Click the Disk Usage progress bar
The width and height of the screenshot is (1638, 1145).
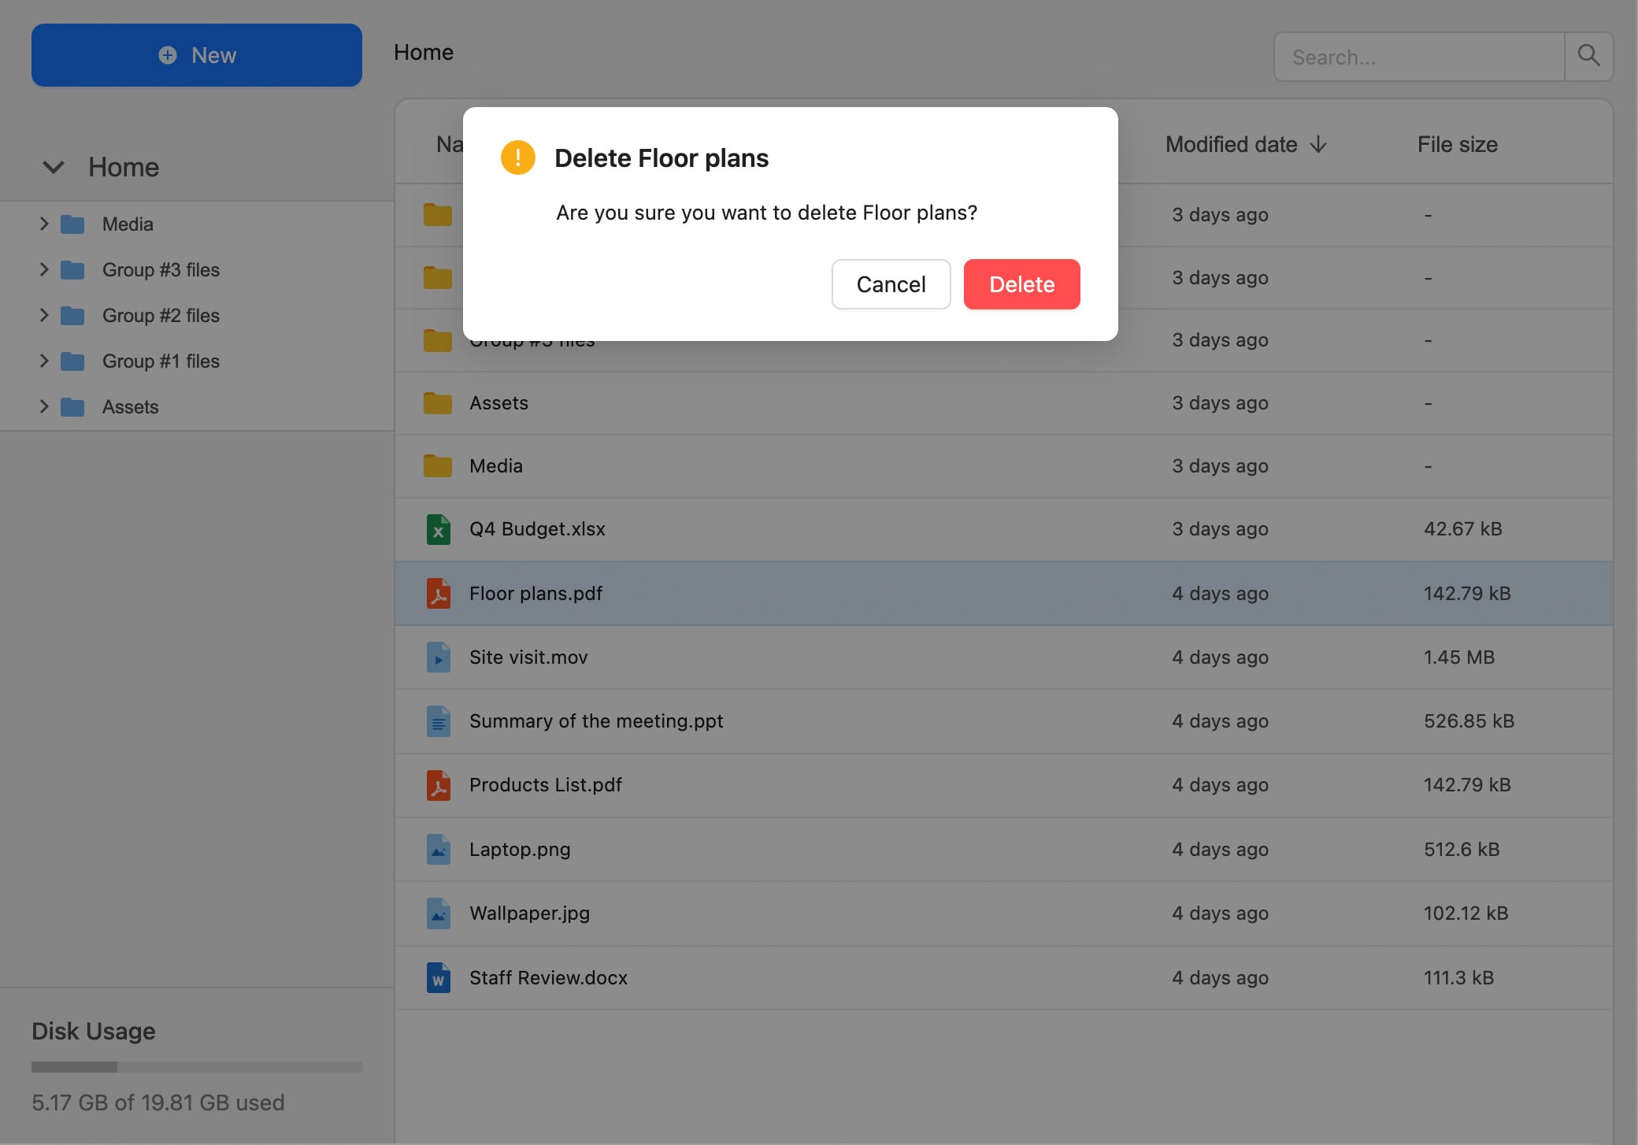[196, 1067]
